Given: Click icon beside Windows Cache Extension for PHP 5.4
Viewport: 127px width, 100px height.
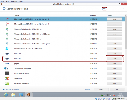Looking at the screenshot, I should [7, 39].
